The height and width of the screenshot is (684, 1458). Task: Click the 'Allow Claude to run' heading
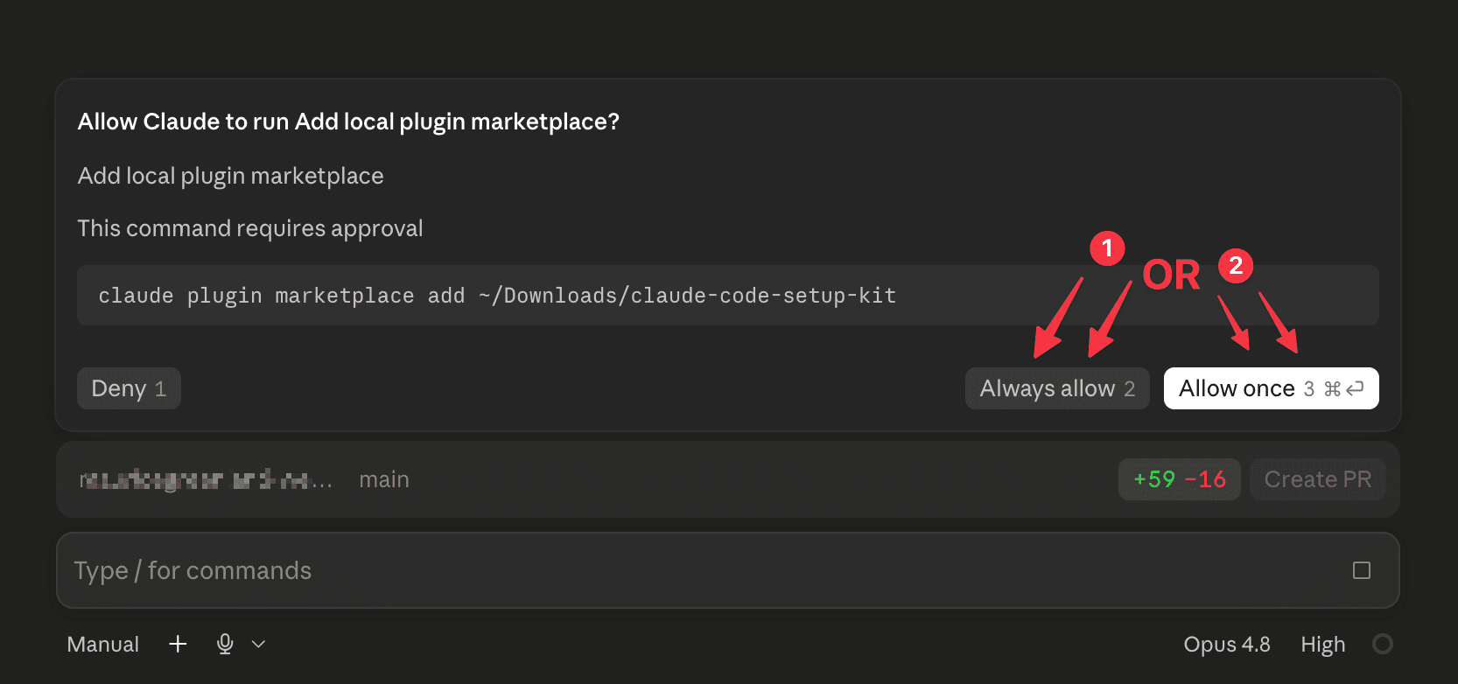[x=348, y=122]
